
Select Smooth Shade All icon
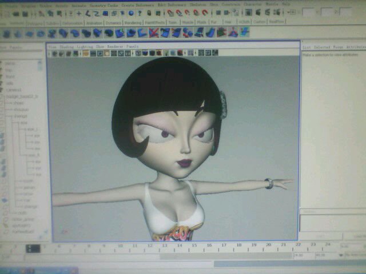coord(145,53)
